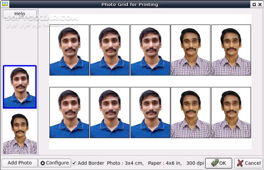The image size is (264, 170).
Task: Click the window app icon in title bar
Action: coord(5,4)
